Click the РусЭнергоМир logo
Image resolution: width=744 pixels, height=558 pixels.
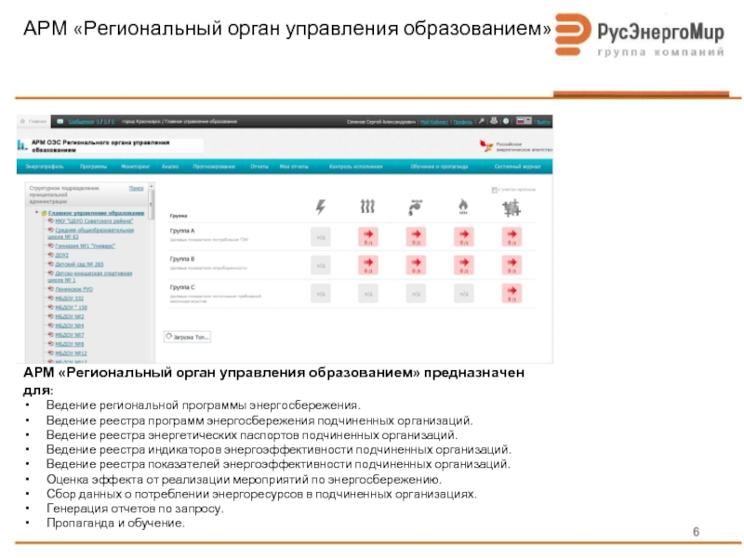pyautogui.click(x=640, y=35)
